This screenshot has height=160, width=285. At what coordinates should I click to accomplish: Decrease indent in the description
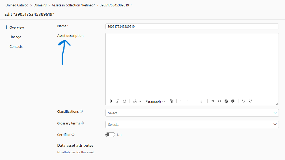point(182,101)
